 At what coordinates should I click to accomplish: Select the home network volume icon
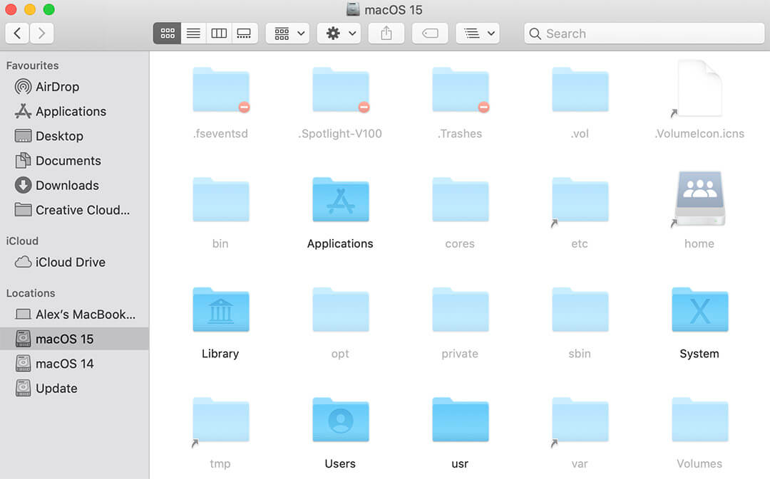tap(699, 199)
